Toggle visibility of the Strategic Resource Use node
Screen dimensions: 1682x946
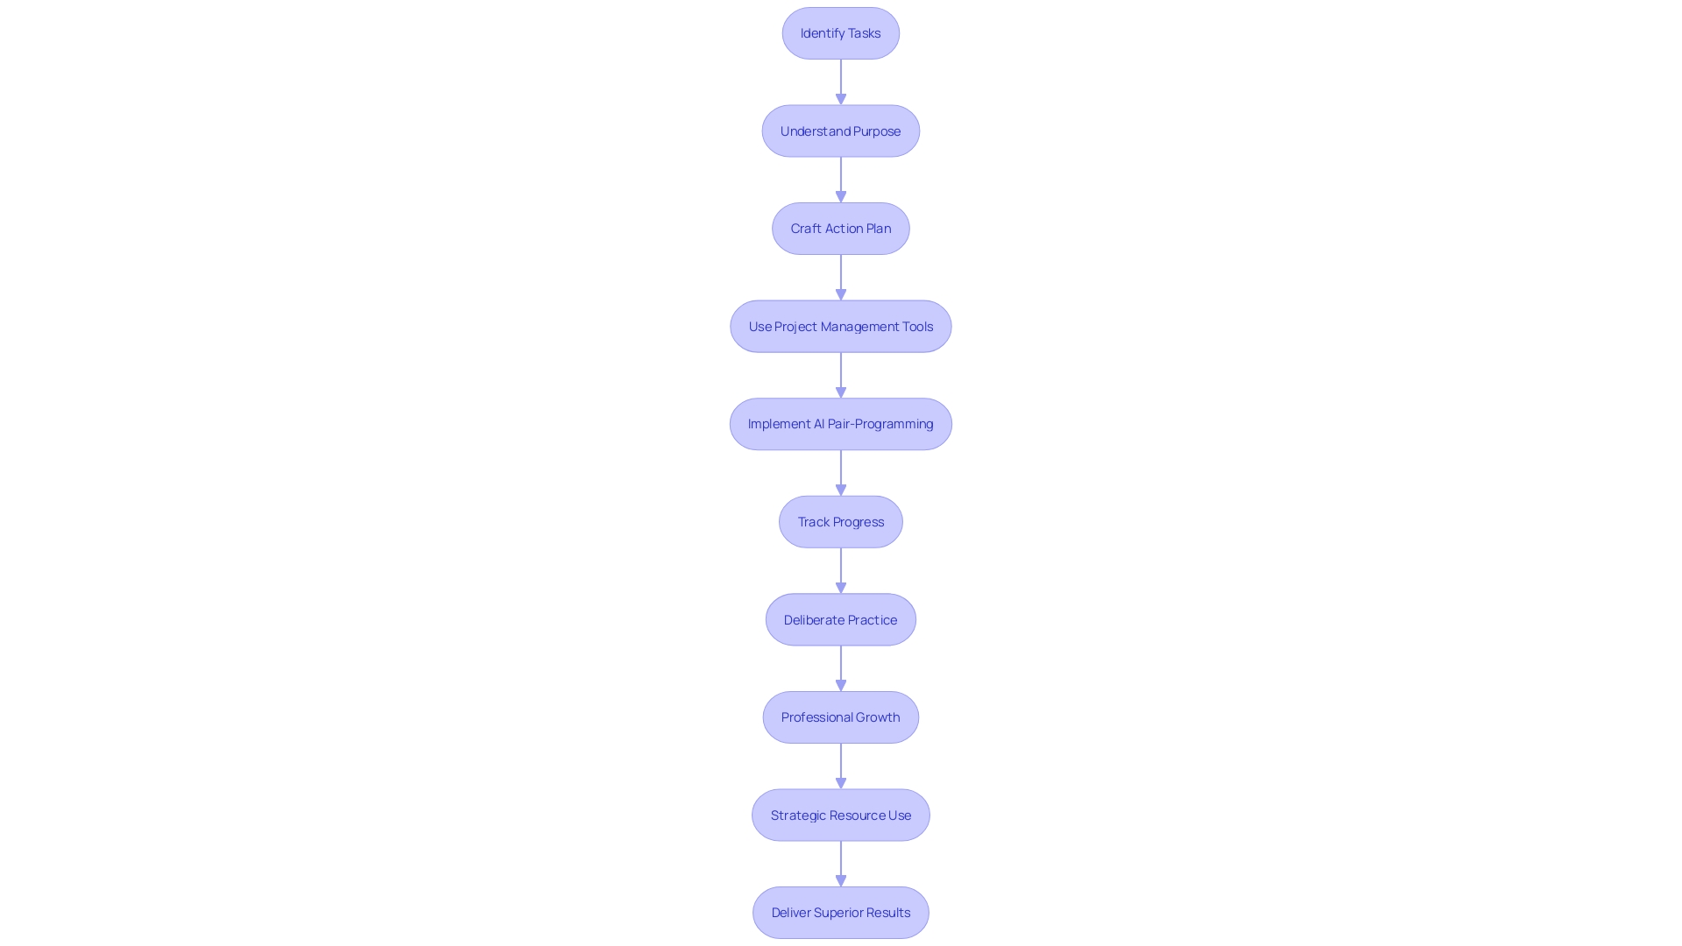(840, 815)
